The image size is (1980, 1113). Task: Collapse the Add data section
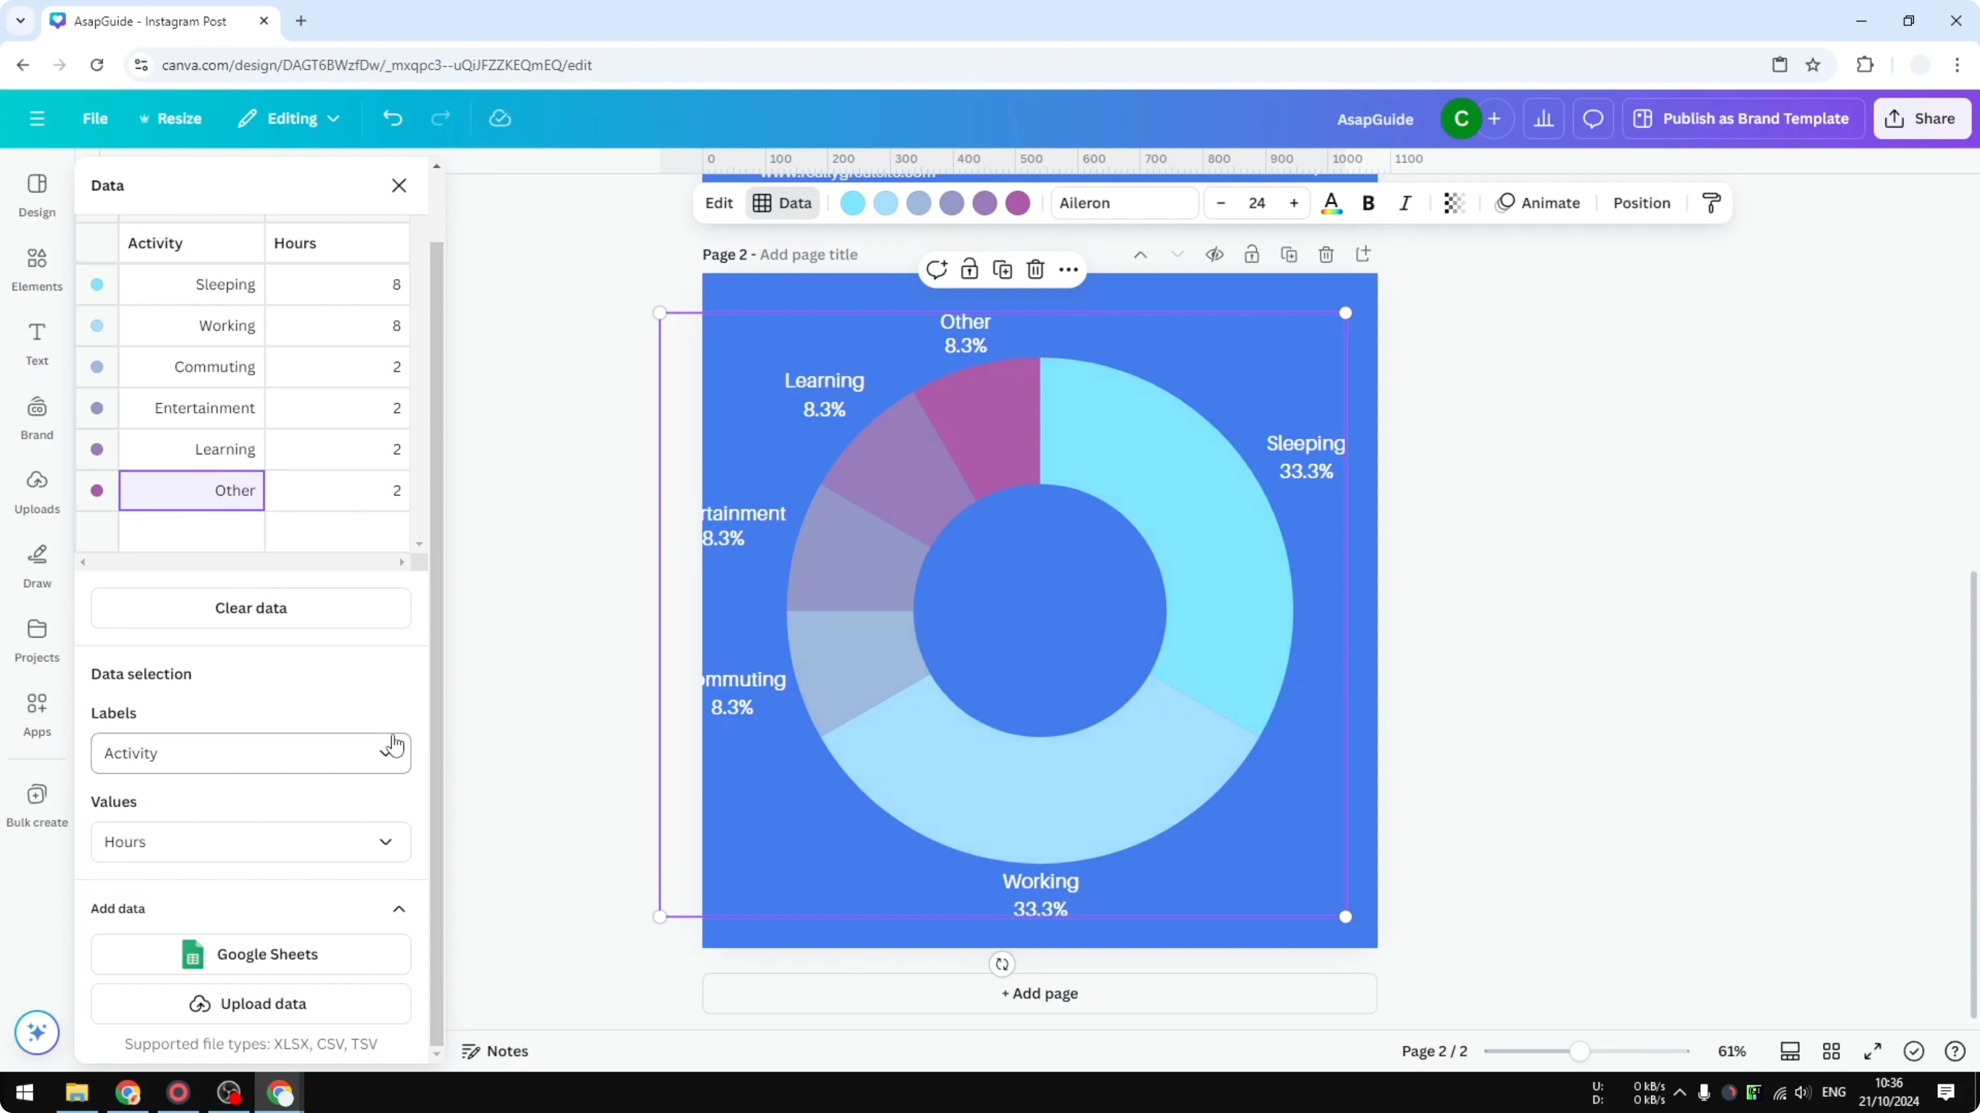(399, 909)
